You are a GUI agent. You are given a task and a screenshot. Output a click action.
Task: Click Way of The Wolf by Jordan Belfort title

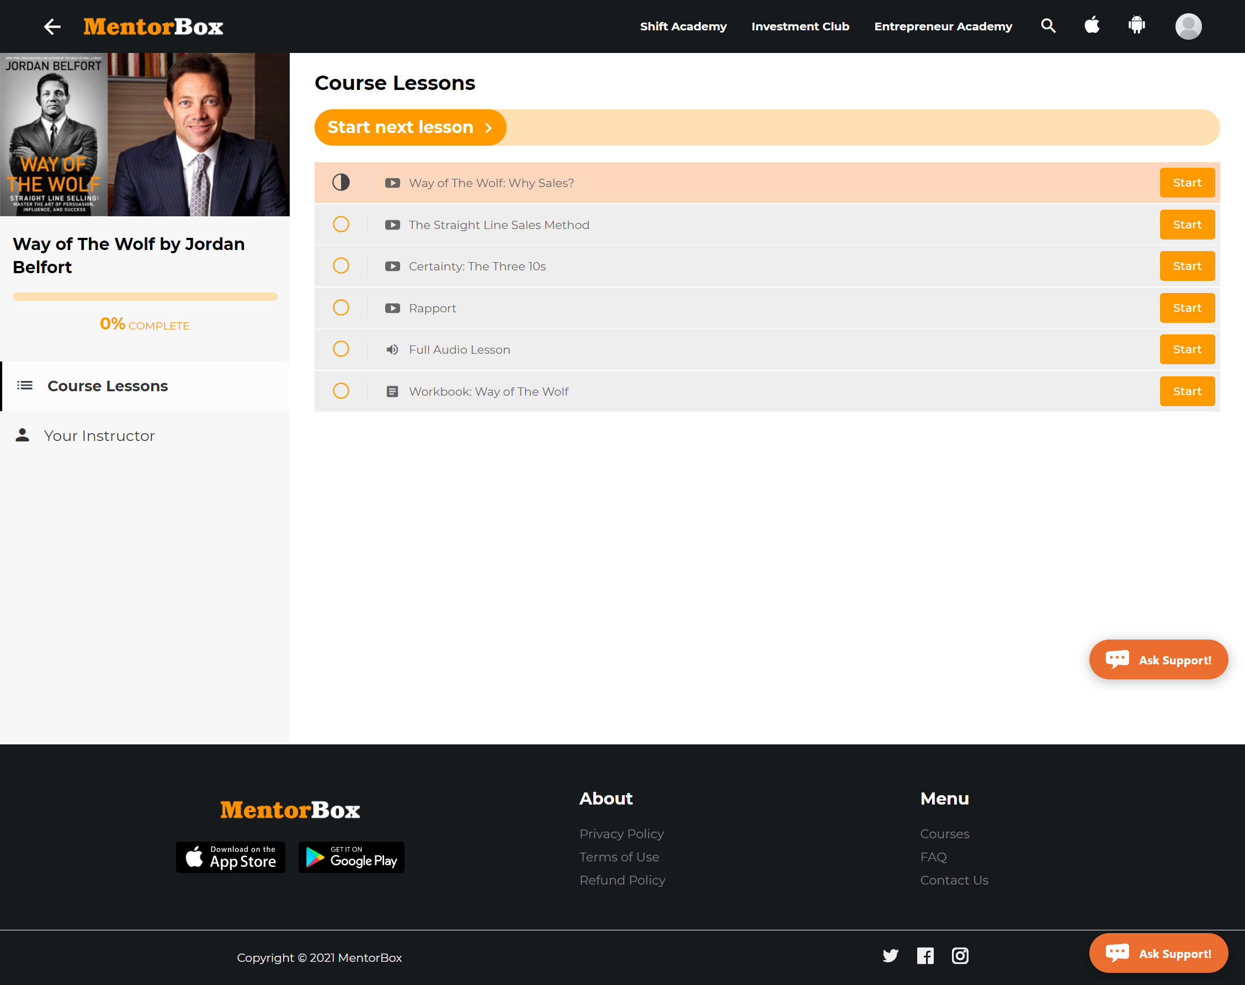(129, 255)
